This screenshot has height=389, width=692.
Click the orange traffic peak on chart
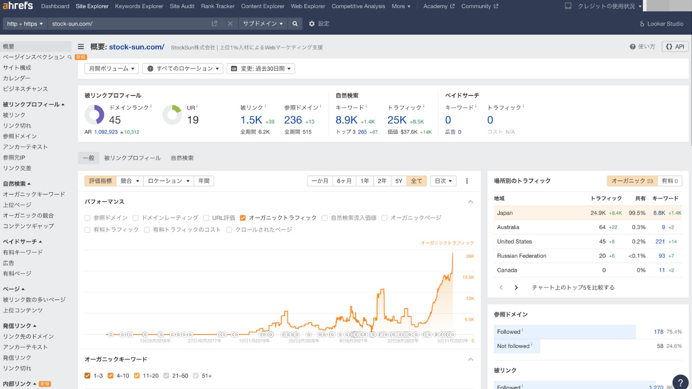coord(453,253)
